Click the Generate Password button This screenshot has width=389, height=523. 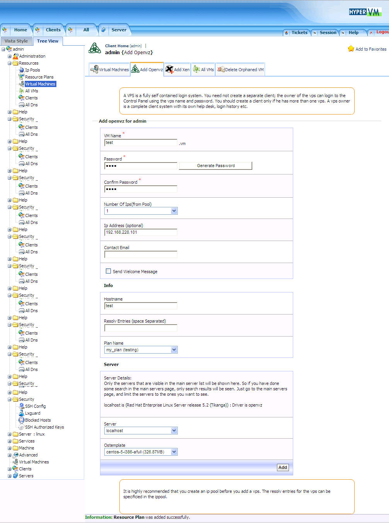[x=216, y=166]
